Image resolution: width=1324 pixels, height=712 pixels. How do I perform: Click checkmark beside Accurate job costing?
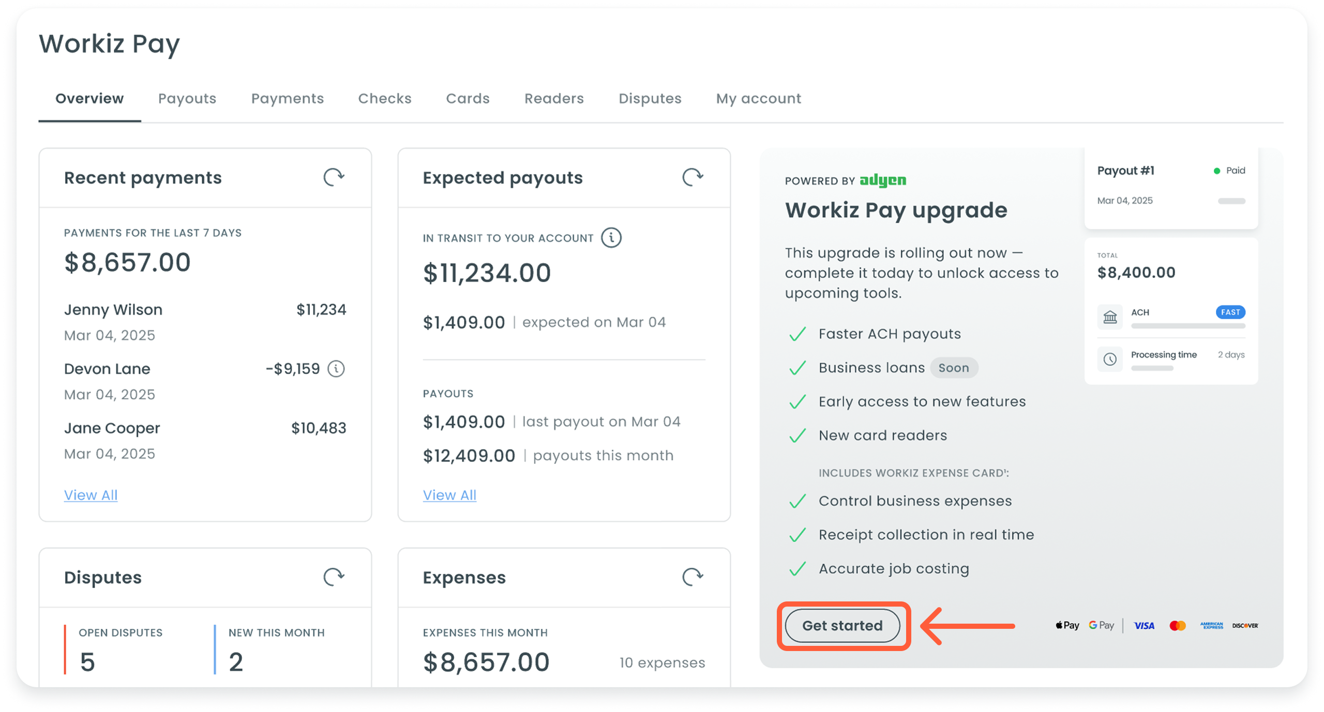[798, 569]
